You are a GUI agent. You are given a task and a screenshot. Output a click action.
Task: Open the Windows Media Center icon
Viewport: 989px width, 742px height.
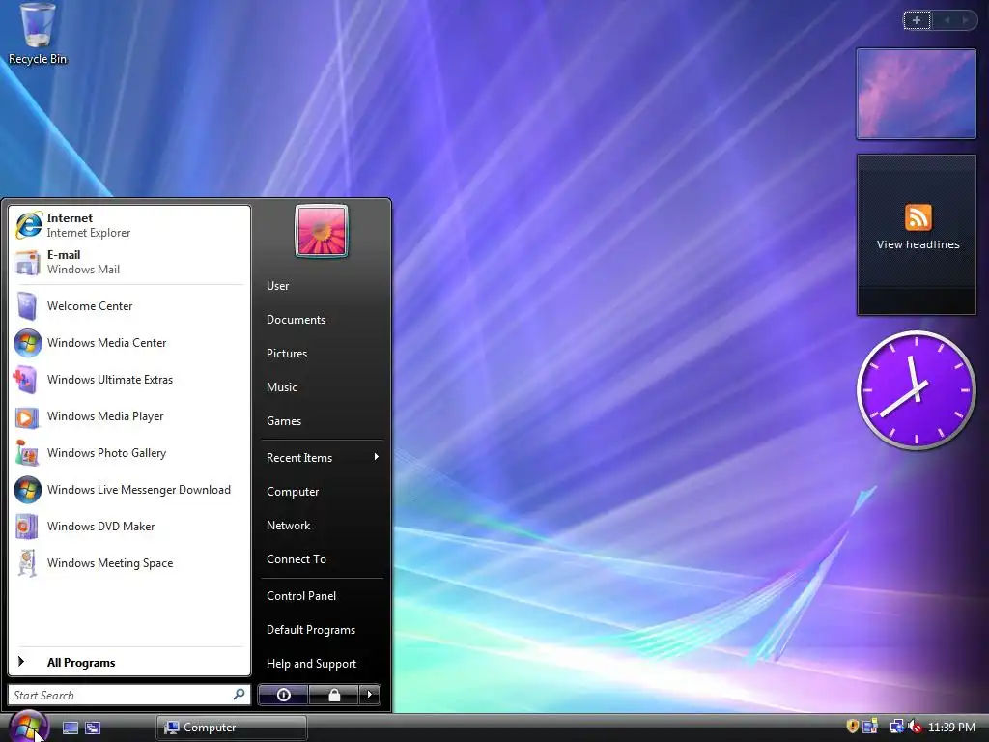28,343
